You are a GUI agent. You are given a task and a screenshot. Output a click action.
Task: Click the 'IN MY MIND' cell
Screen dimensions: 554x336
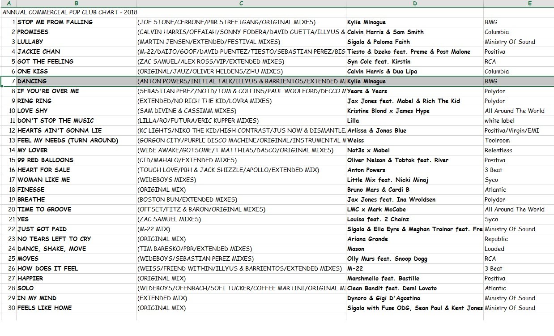coord(76,298)
